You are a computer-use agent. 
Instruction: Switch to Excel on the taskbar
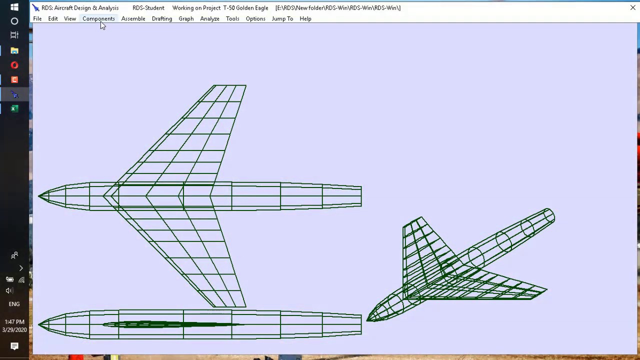[x=14, y=108]
